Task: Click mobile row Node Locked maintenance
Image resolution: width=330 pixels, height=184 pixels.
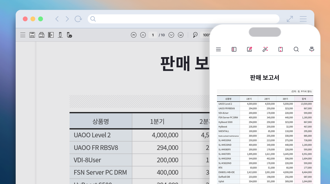Action: (x=229, y=136)
